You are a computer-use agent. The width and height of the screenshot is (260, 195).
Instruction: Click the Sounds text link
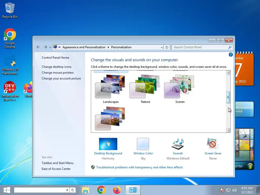click(178, 153)
